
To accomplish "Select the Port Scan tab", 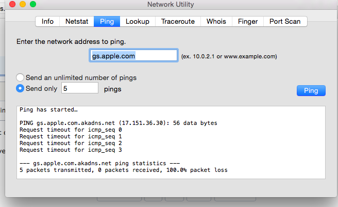I will point(285,21).
